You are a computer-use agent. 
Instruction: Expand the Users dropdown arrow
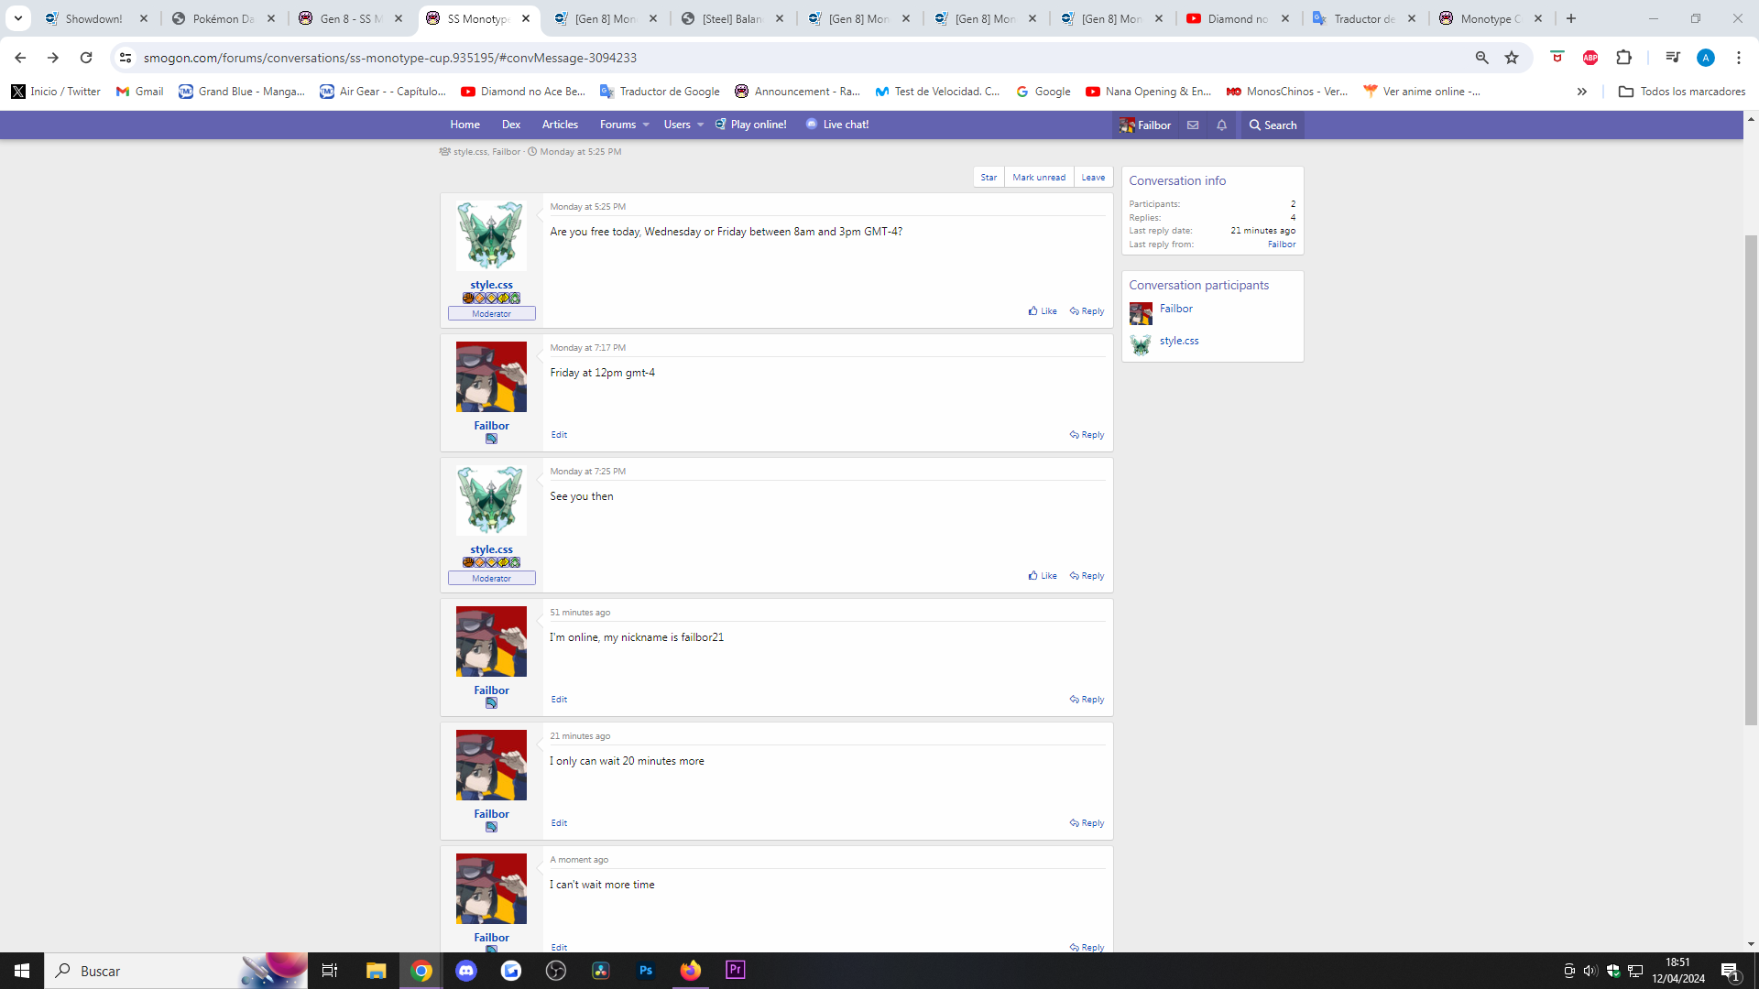(701, 125)
